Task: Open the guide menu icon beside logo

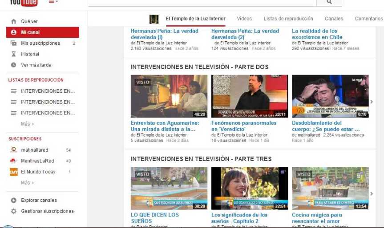Action: coord(53,2)
